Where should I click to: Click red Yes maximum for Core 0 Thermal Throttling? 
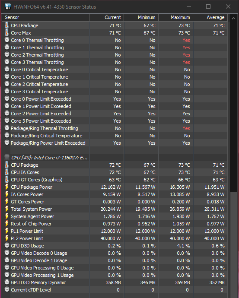coord(186,40)
